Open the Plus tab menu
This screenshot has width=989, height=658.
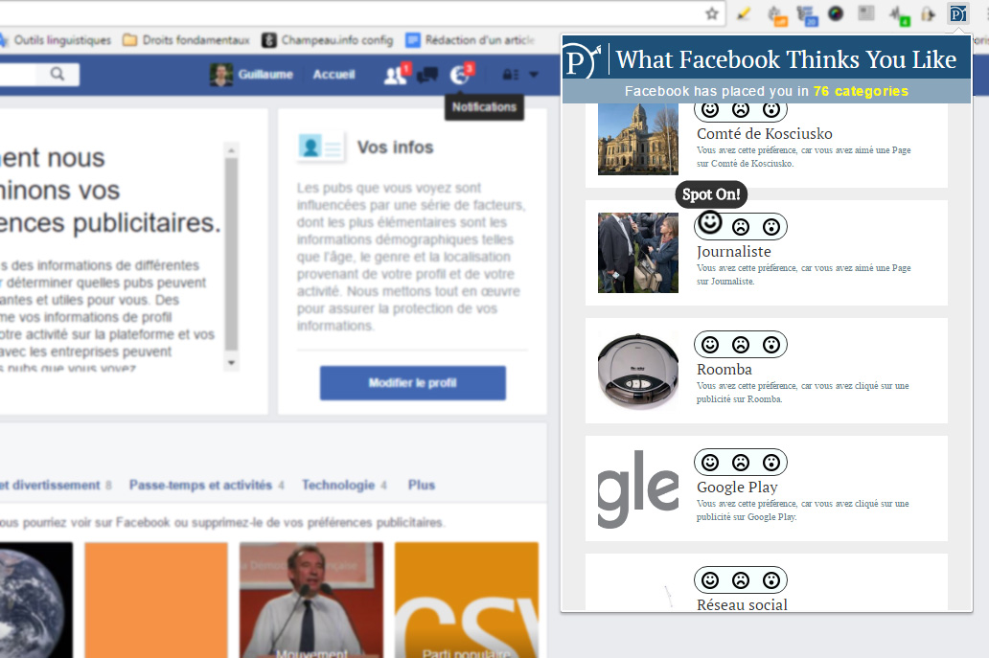[x=422, y=485]
